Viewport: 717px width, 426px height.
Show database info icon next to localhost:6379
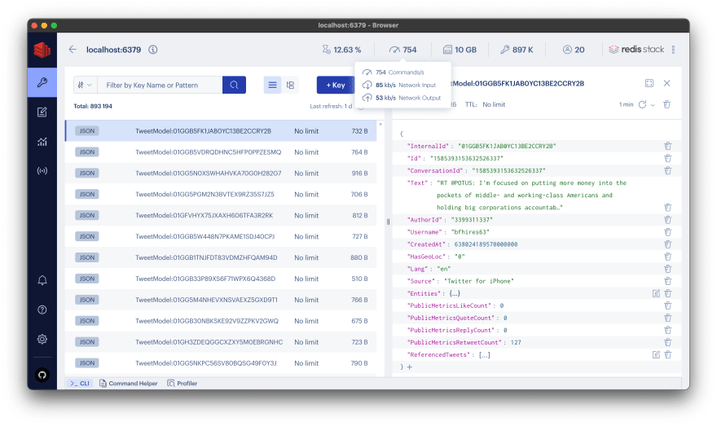[153, 50]
